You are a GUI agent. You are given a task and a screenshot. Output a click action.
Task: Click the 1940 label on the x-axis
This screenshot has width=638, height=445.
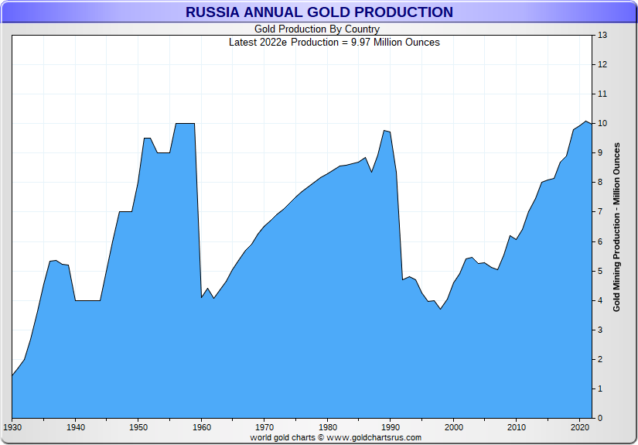[75, 427]
